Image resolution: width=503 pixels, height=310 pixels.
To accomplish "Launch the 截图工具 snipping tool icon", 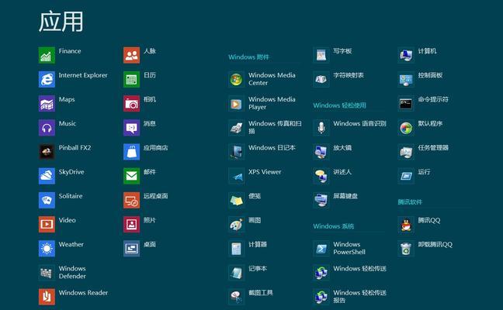I will pyautogui.click(x=237, y=297).
